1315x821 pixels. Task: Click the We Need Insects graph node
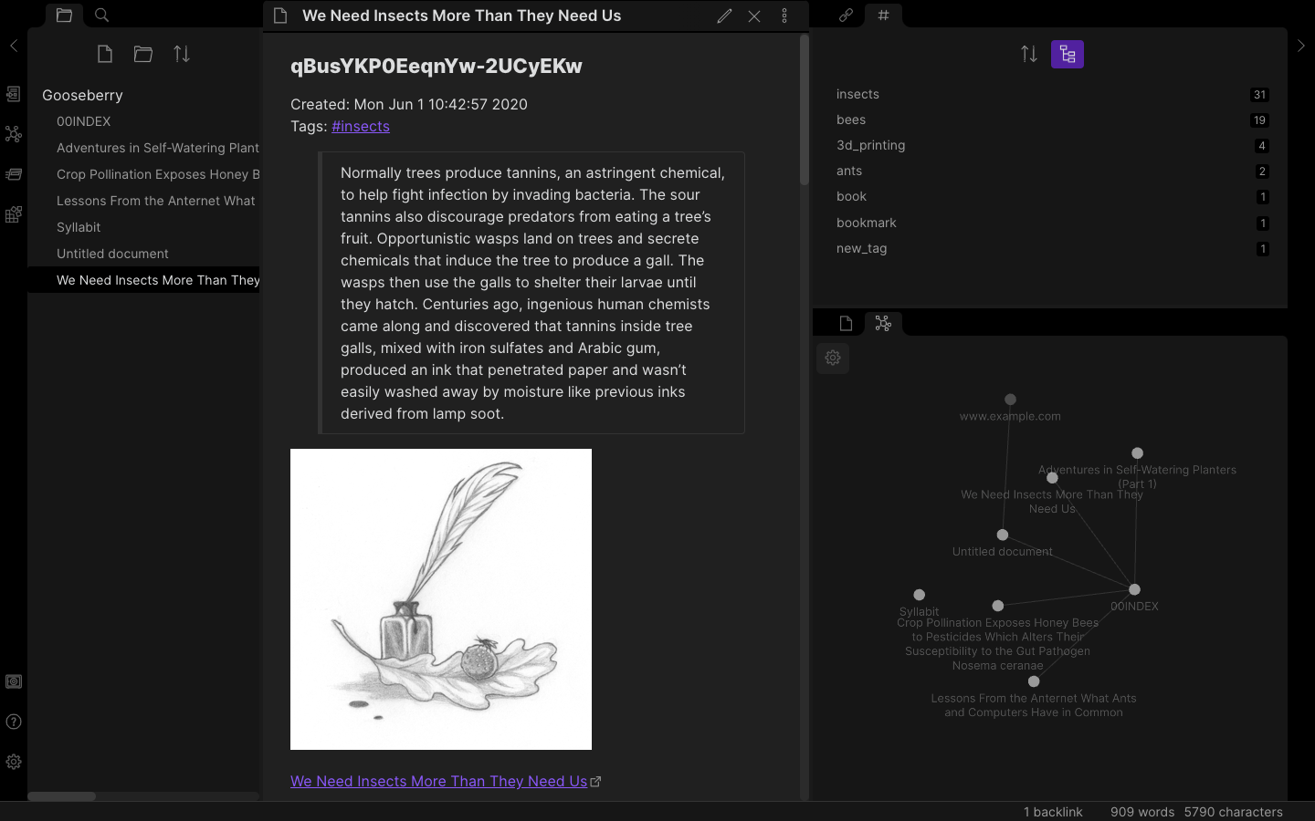[1052, 478]
